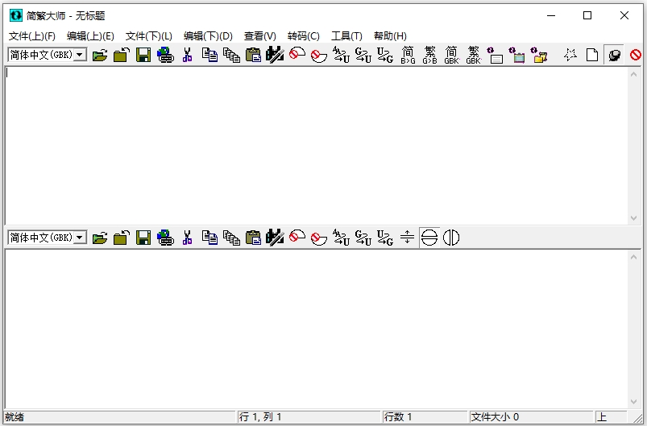Click the center-divider arrows icon in lower toolbar
Screen dimensions: 647x426
click(407, 238)
